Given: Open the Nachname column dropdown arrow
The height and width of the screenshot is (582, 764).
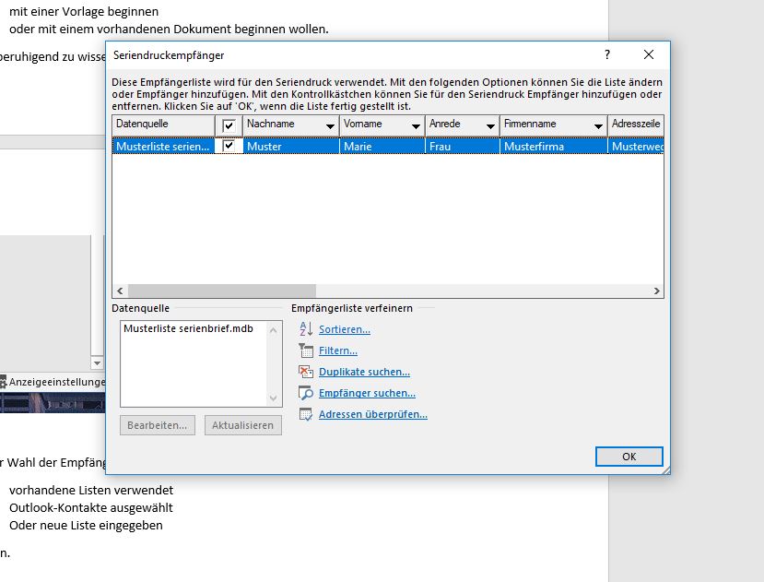Looking at the screenshot, I should pyautogui.click(x=326, y=125).
